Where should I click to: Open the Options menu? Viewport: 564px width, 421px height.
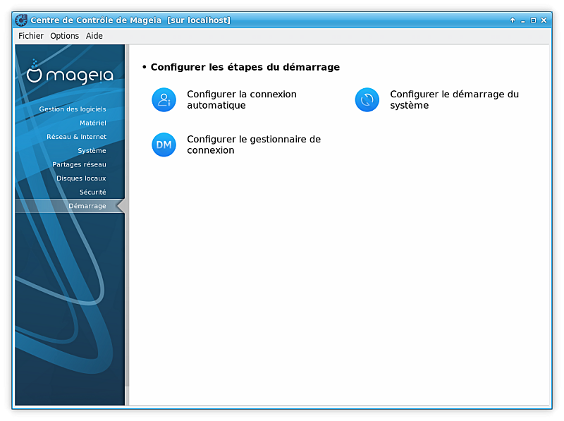point(64,36)
